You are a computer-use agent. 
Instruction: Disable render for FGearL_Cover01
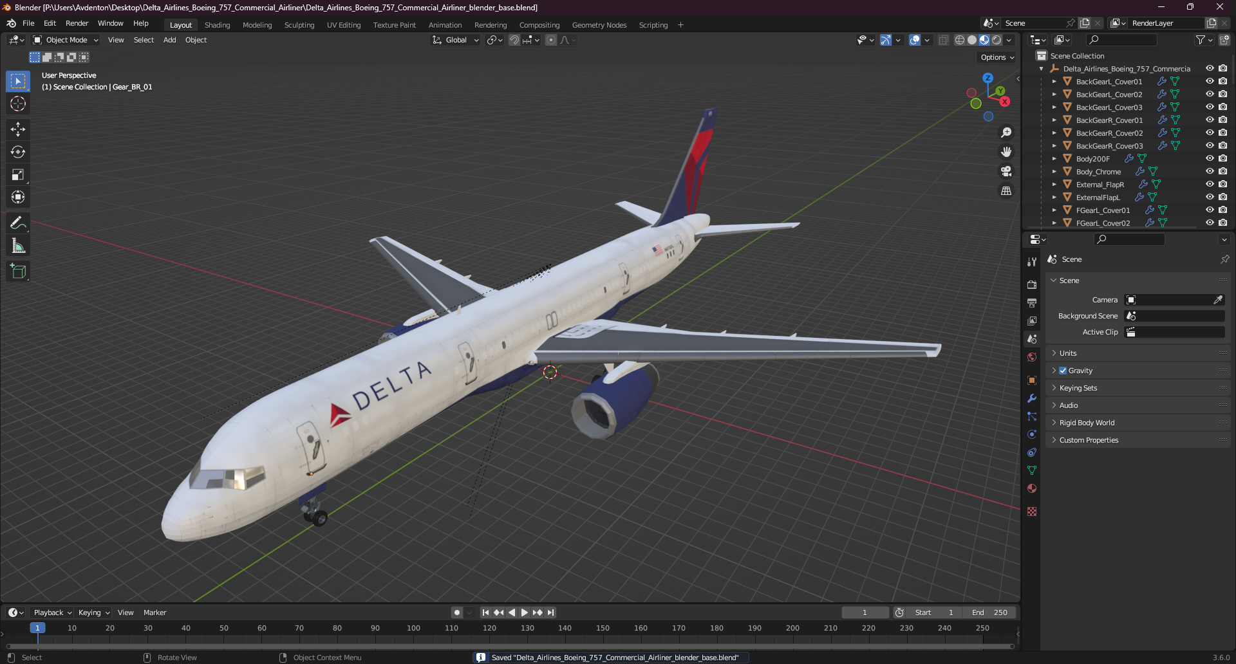point(1223,210)
